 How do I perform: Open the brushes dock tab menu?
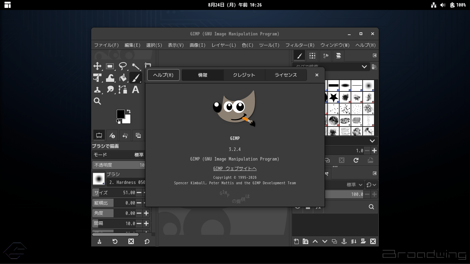tap(375, 55)
